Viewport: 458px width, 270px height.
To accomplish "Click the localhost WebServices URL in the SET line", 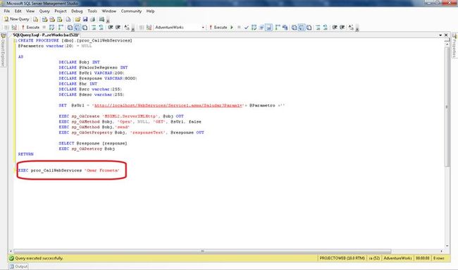I will [168, 106].
